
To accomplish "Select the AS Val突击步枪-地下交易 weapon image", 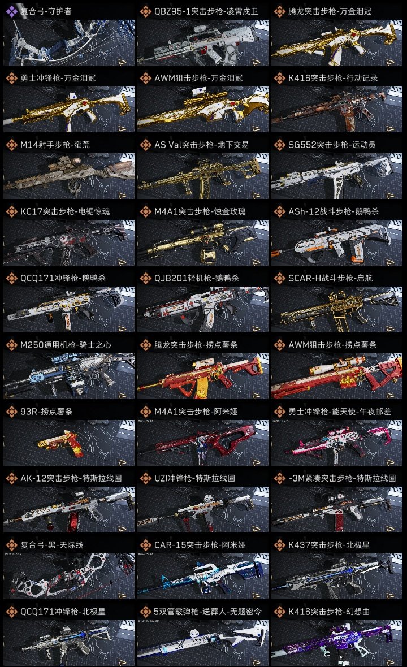I will (x=203, y=176).
